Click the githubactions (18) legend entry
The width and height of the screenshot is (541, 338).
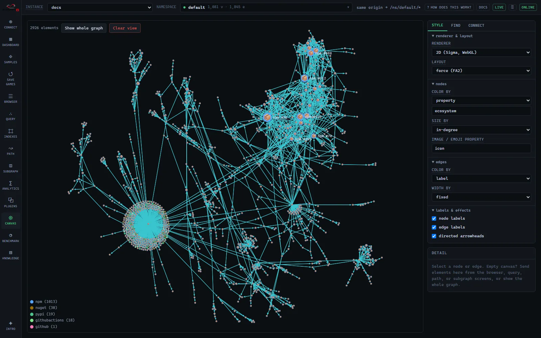[52, 320]
